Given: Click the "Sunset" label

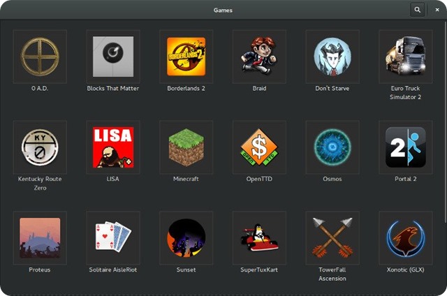Looking at the screenshot, I should [x=186, y=269].
